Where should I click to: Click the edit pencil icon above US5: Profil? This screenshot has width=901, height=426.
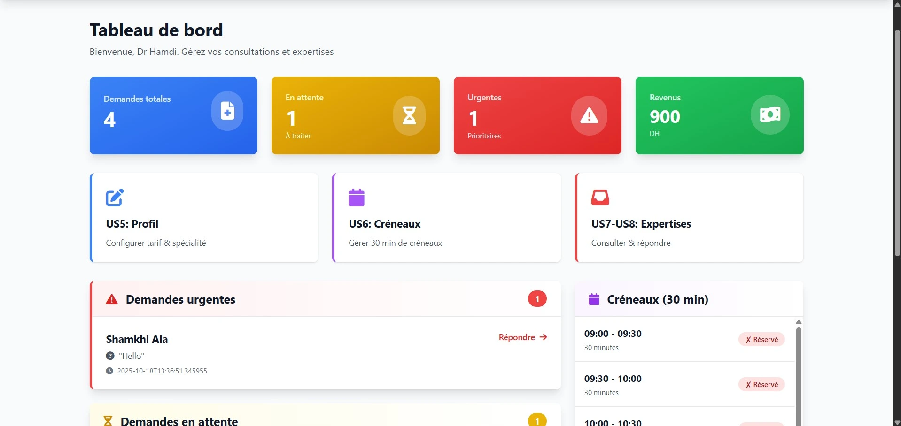pyautogui.click(x=115, y=198)
